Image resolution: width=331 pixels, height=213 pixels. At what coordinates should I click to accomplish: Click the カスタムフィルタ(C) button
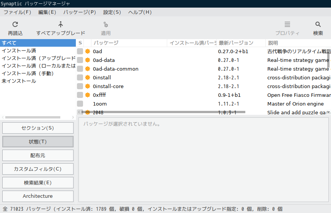pos(38,169)
